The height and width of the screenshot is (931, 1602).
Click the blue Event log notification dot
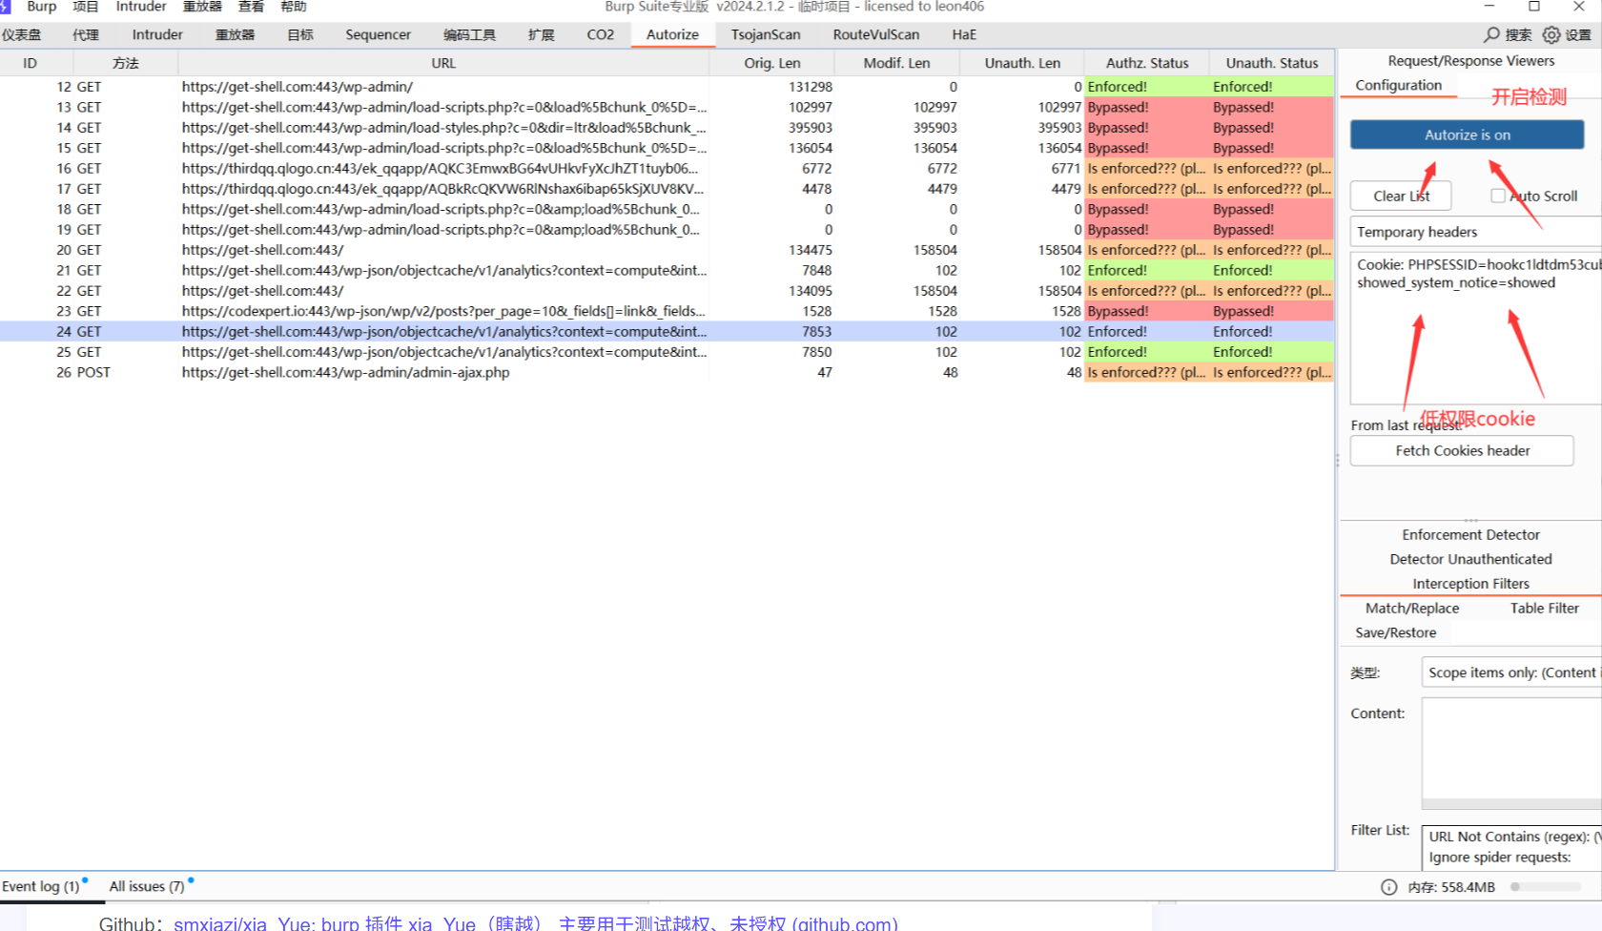coord(85,879)
